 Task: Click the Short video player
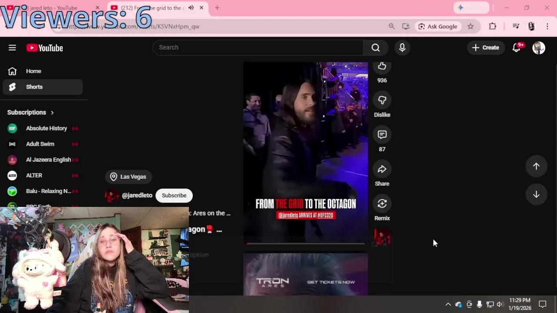(305, 152)
